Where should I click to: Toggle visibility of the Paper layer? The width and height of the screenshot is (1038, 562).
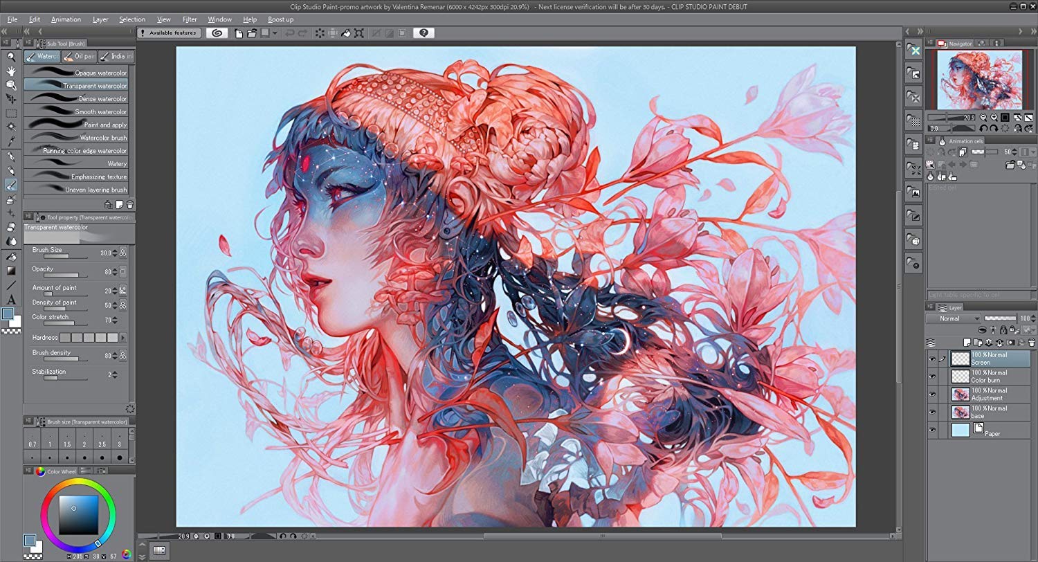[934, 429]
